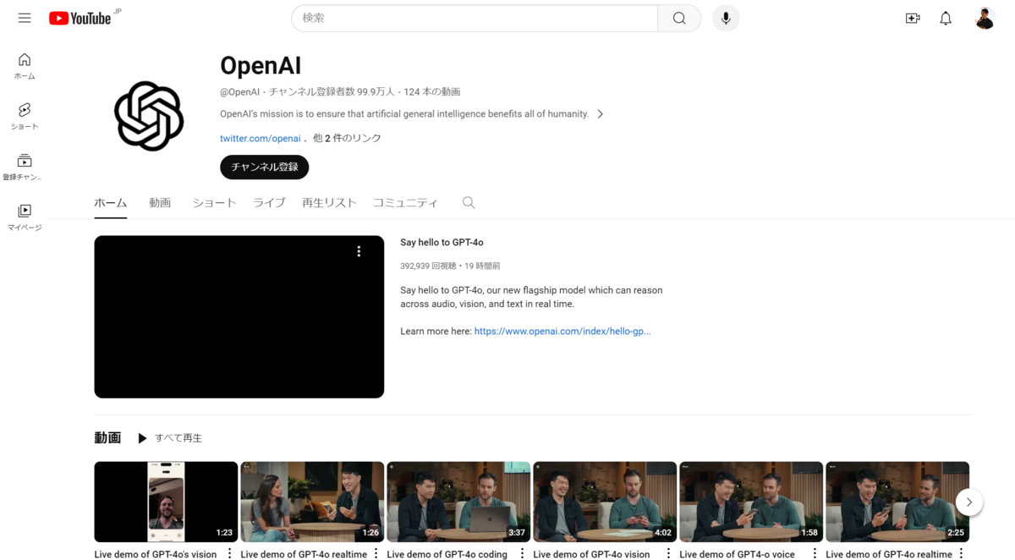Screen dimensions: 1015x560
Task: Open the create video icon
Action: (913, 18)
